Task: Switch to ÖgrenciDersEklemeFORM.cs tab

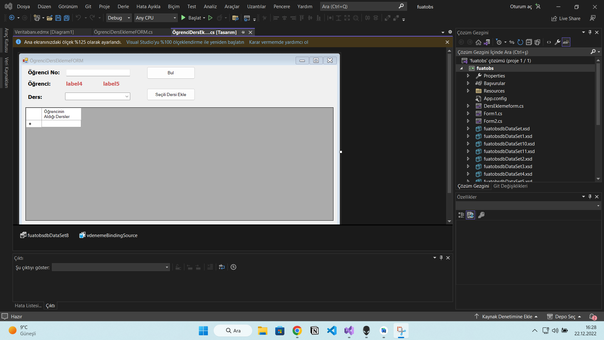Action: [123, 32]
